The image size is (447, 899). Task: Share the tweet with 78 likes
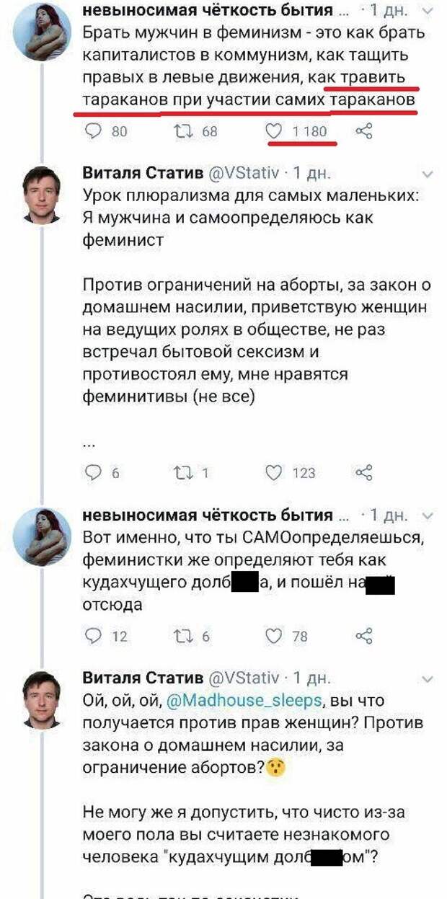click(x=365, y=636)
